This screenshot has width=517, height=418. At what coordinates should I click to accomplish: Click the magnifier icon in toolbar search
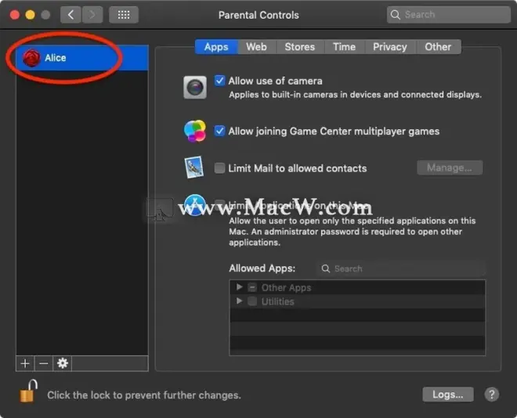pyautogui.click(x=395, y=15)
